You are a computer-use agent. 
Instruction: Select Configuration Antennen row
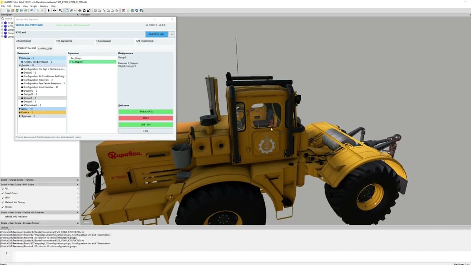click(42, 80)
